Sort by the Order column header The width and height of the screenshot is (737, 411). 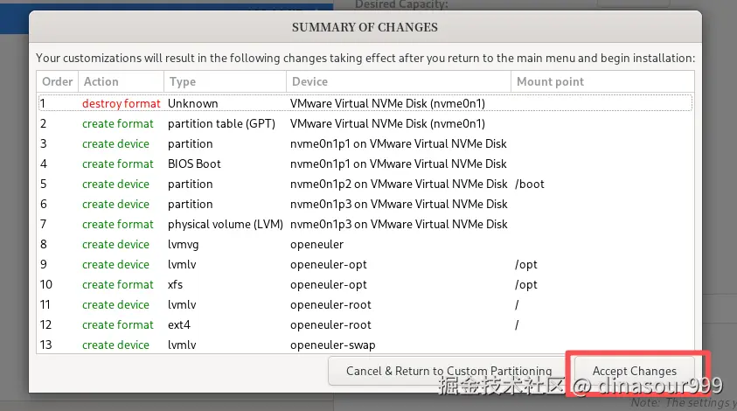click(x=58, y=81)
